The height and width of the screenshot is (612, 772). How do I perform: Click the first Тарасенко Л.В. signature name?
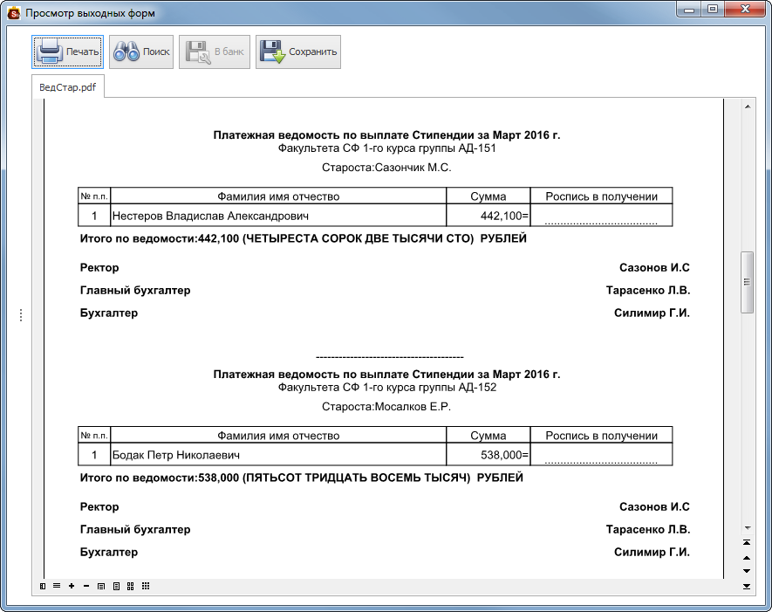click(648, 290)
